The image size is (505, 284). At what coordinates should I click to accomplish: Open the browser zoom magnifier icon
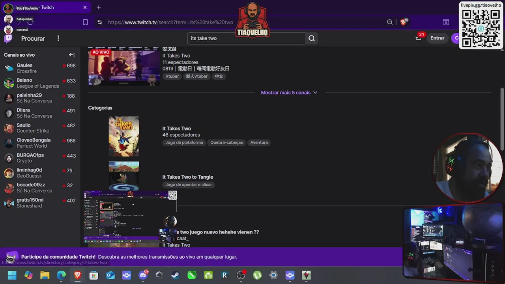coord(390,22)
